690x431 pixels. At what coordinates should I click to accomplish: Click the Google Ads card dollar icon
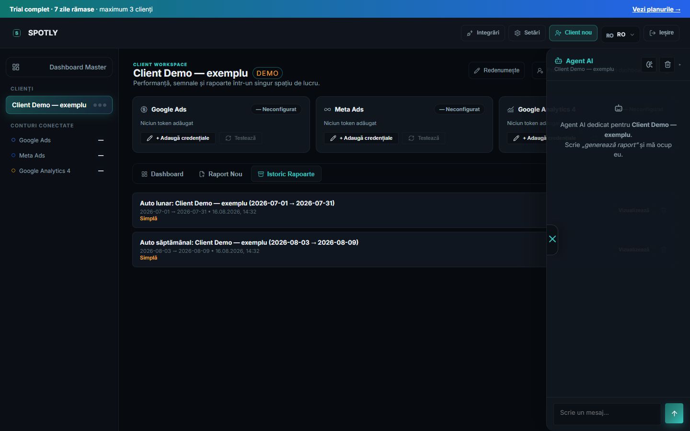tap(144, 110)
